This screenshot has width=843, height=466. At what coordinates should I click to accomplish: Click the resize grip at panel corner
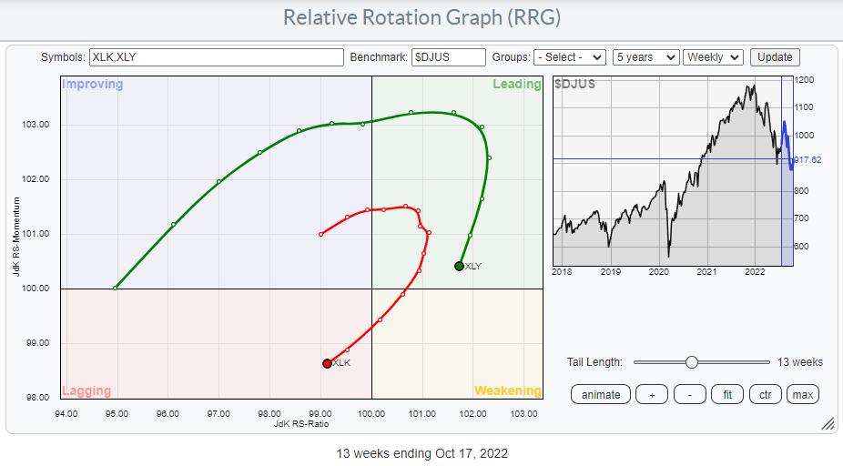[828, 424]
